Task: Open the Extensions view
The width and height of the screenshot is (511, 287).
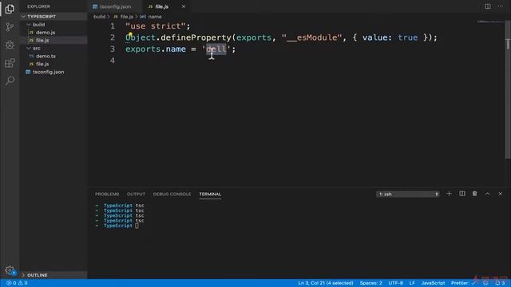Action: pos(10,62)
